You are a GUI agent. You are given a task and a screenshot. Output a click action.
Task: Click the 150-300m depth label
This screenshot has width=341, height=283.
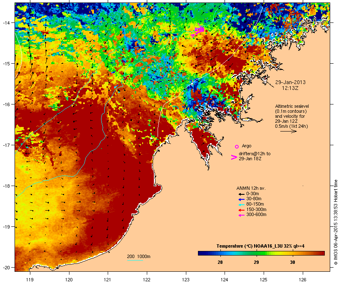pyautogui.click(x=256, y=209)
